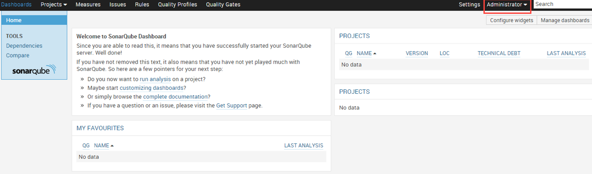Sort projects by TECHNICAL DEBT column
This screenshot has height=174, width=592.
tap(499, 54)
